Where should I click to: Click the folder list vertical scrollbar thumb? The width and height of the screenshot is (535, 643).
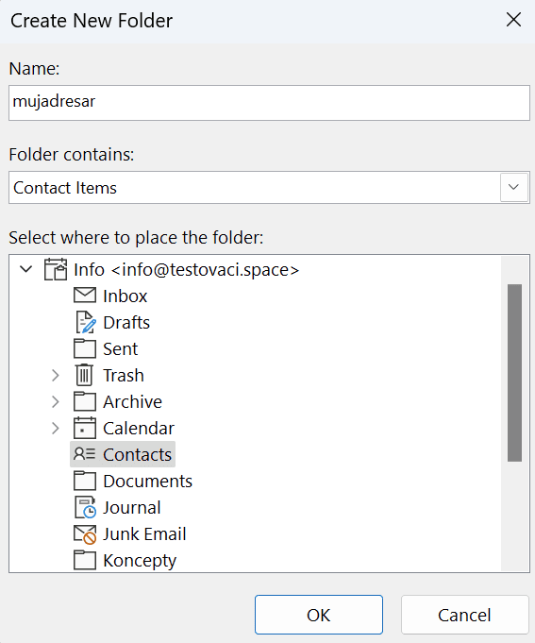coord(514,373)
